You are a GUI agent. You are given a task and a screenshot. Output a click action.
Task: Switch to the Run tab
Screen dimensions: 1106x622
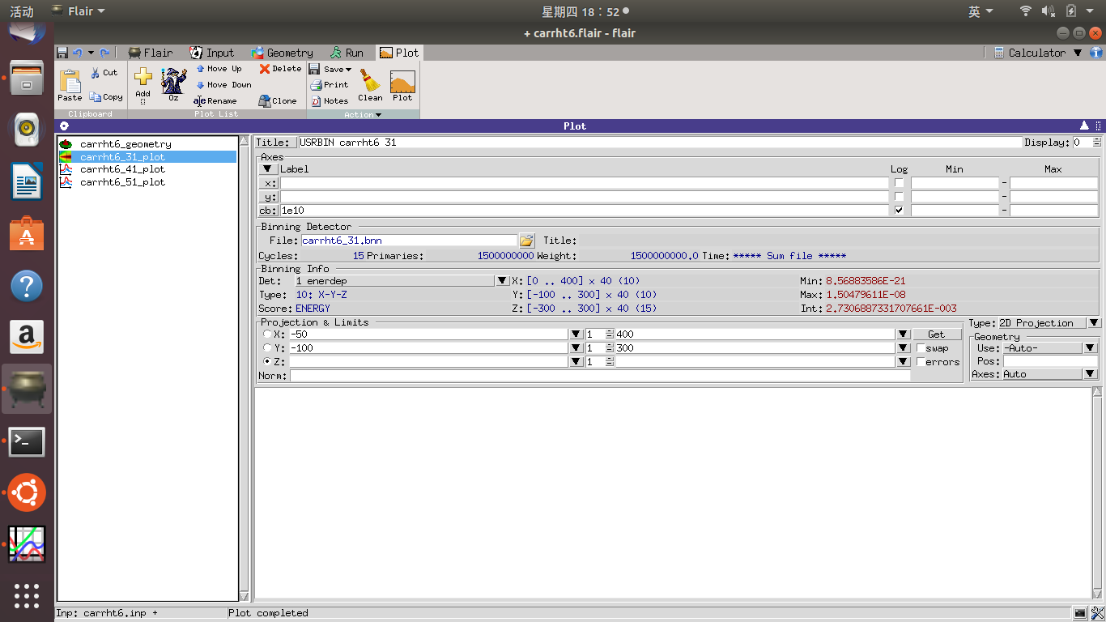click(x=347, y=53)
